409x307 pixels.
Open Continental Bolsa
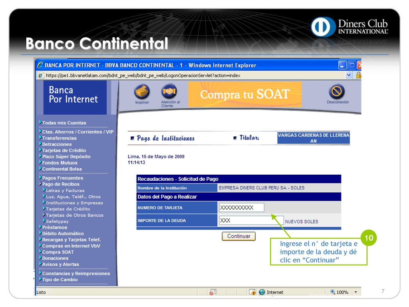point(62,169)
